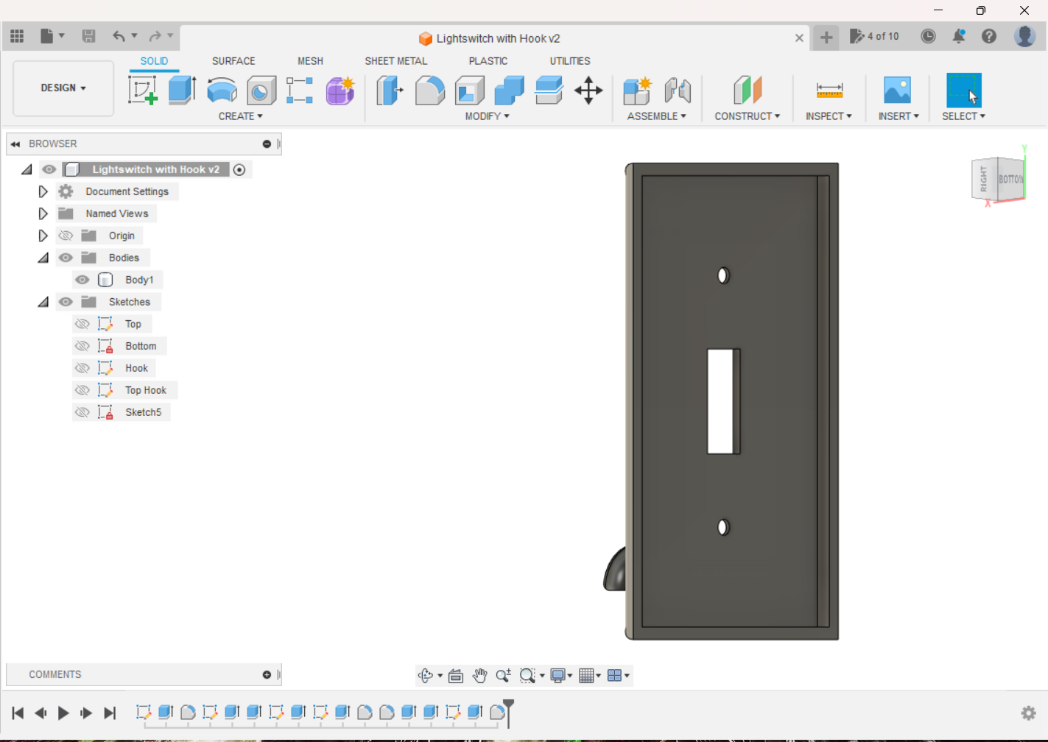This screenshot has height=742, width=1048.
Task: Activate the Fillet tool
Action: [x=429, y=91]
